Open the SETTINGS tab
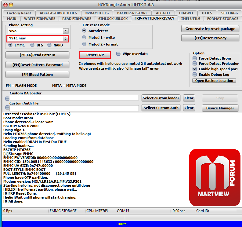Viewport: 242px width, 227px height. tap(229, 13)
